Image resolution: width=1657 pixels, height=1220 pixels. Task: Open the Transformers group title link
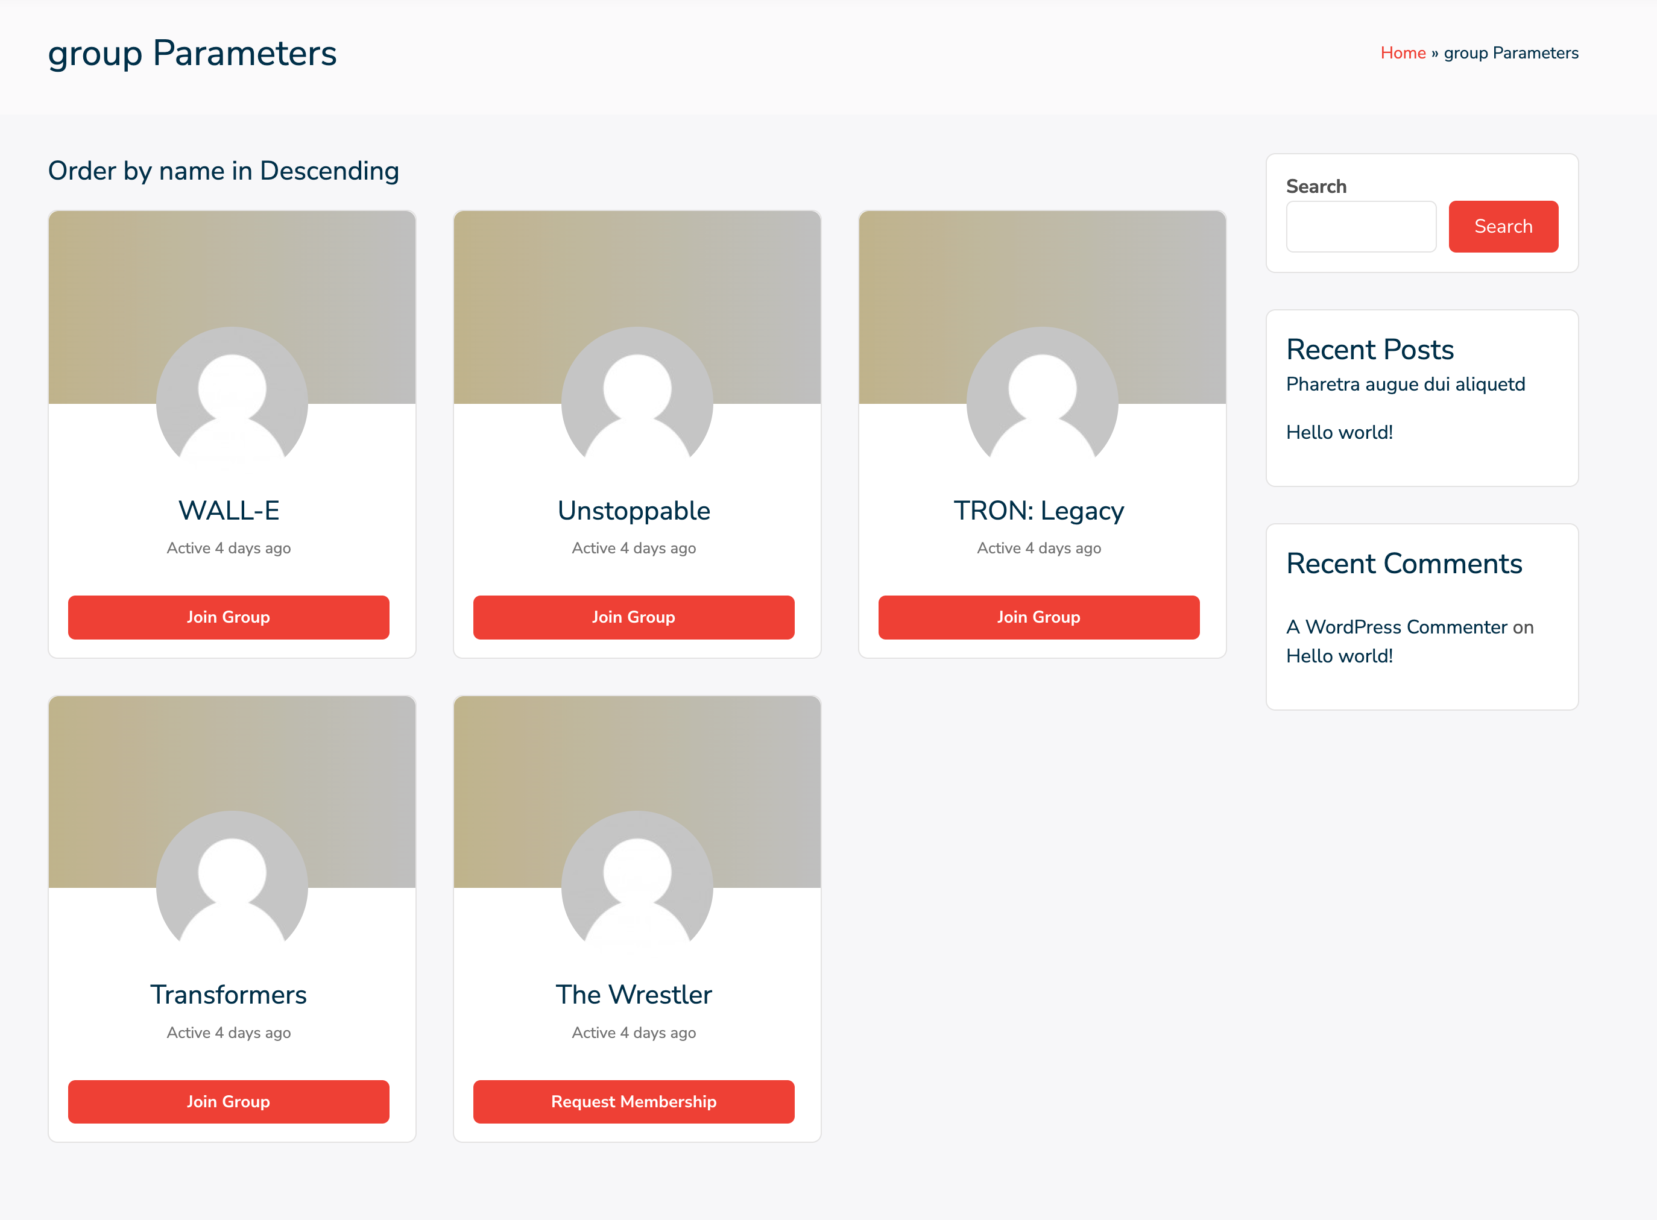tap(229, 995)
